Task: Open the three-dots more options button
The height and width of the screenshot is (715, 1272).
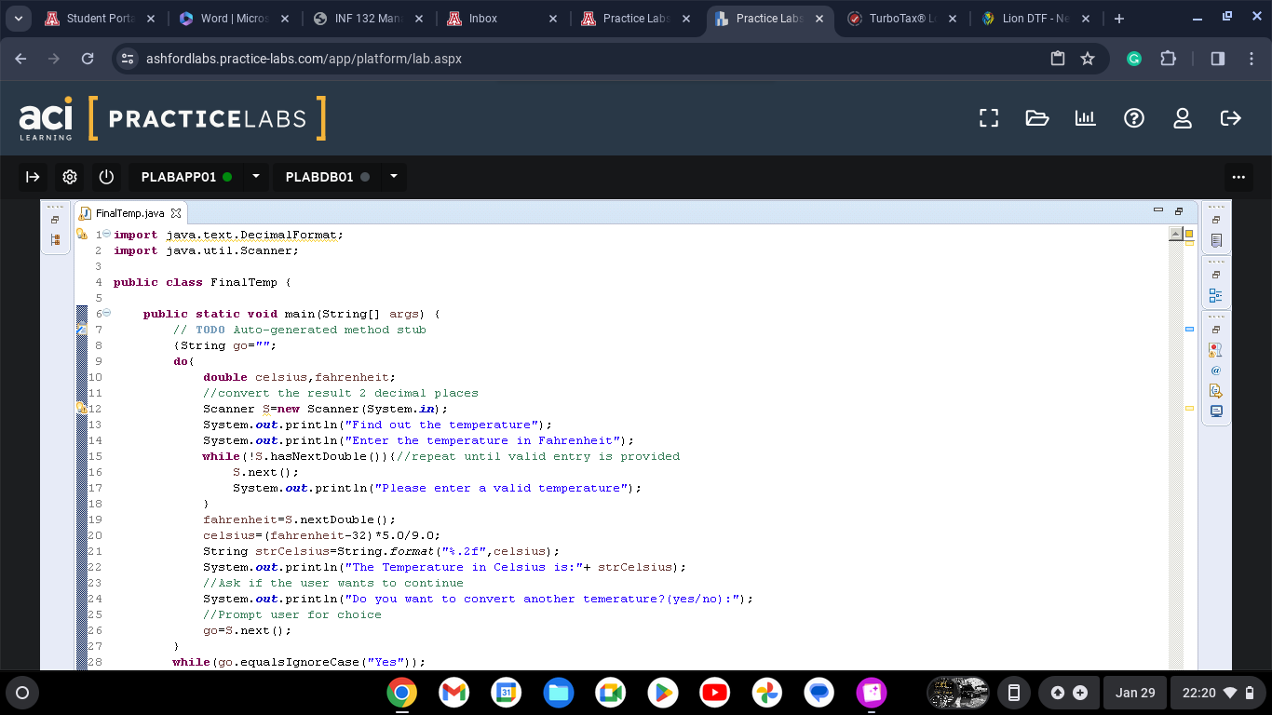Action: pos(1238,177)
